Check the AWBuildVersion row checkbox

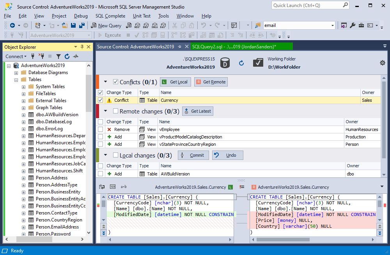click(101, 174)
